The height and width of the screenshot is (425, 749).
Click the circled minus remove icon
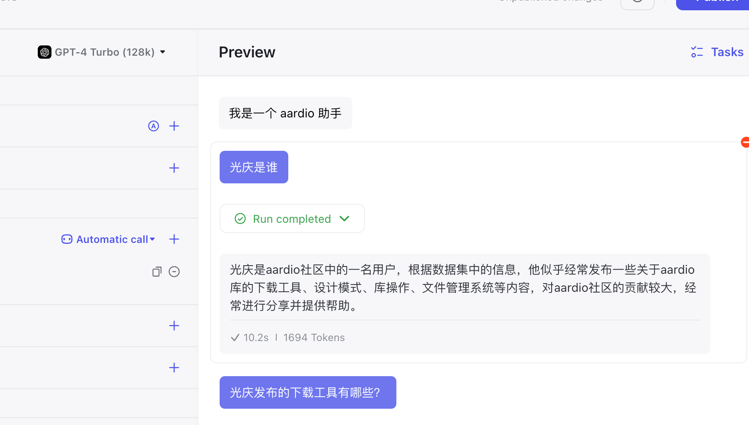tap(174, 272)
